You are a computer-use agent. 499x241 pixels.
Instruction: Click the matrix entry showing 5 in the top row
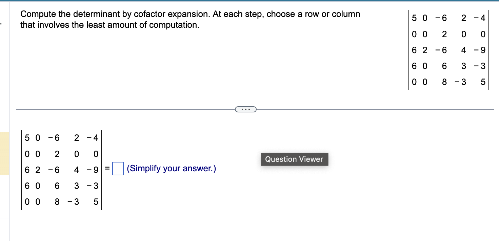coord(414,18)
